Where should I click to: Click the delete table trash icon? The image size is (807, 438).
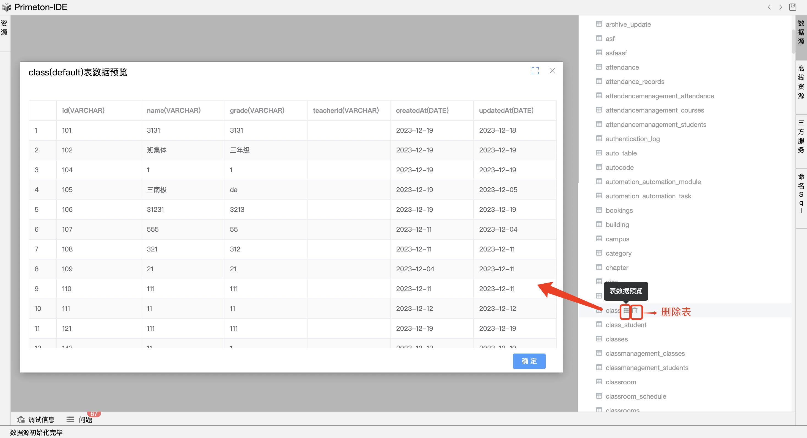635,311
